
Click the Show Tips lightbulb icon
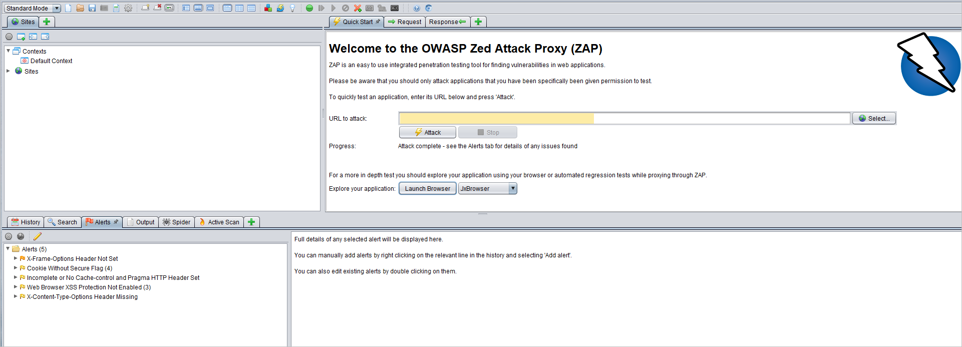[x=292, y=8]
